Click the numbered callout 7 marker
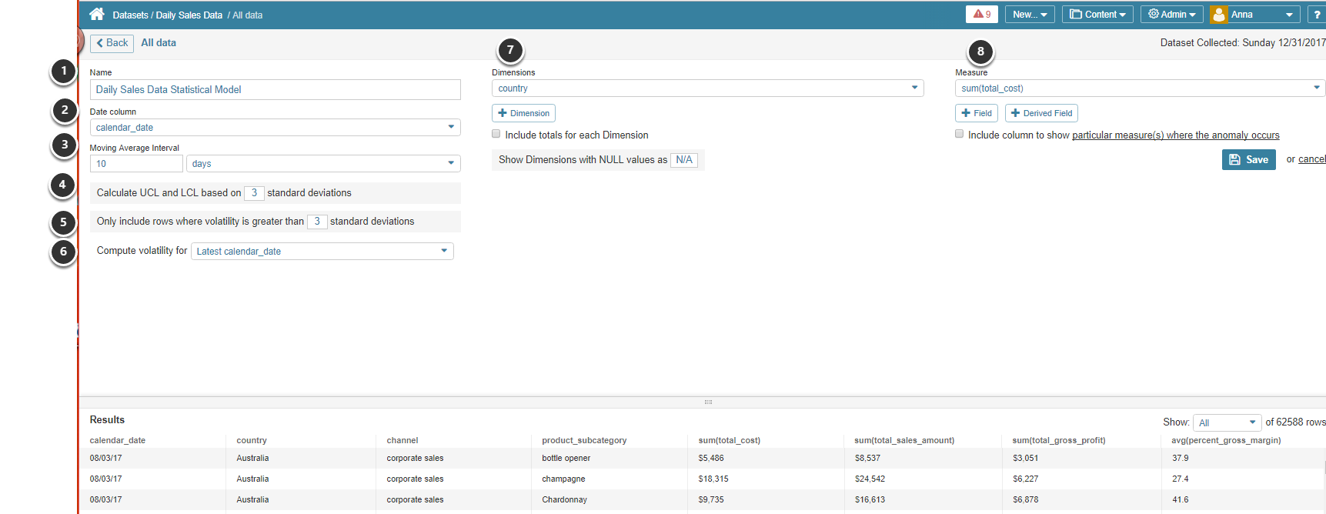This screenshot has width=1326, height=514. [x=510, y=51]
